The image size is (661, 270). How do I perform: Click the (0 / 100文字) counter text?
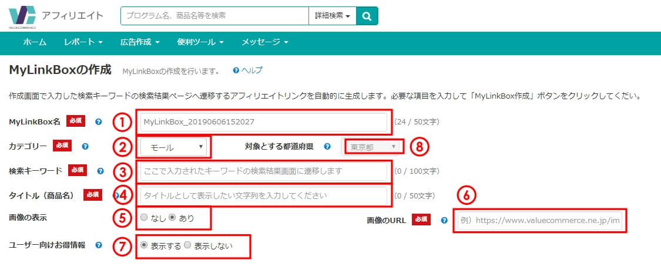coord(417,171)
